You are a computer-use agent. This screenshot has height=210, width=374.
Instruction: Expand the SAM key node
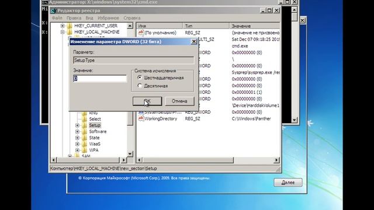(x=70, y=156)
